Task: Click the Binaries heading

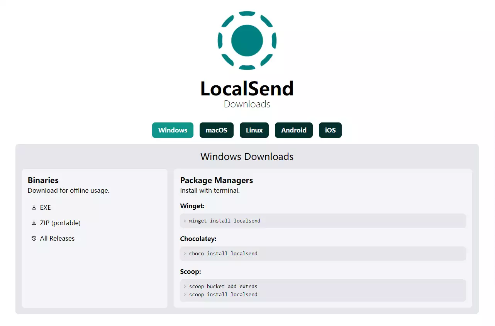Action: [x=43, y=180]
